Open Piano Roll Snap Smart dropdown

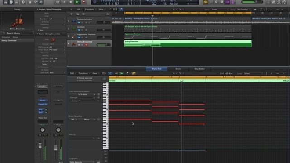[252, 73]
